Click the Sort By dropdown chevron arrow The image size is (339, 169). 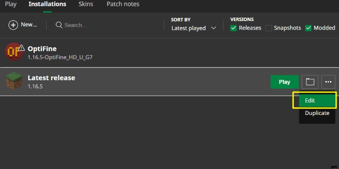tap(213, 28)
